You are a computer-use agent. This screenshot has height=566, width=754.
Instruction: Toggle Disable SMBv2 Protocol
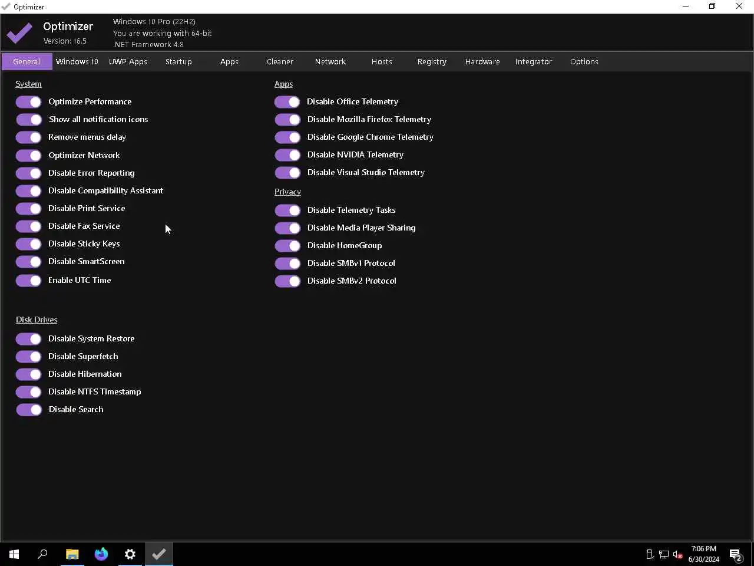tap(287, 281)
